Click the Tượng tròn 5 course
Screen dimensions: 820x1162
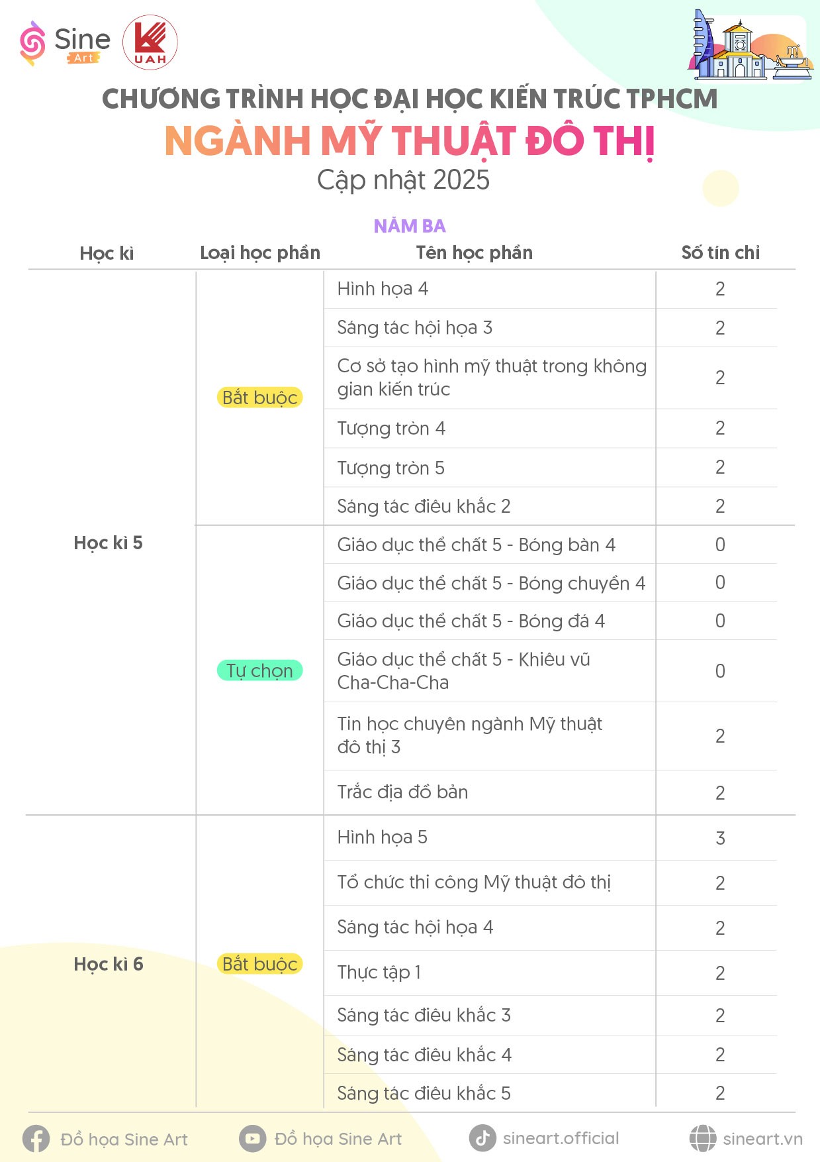[x=390, y=468]
